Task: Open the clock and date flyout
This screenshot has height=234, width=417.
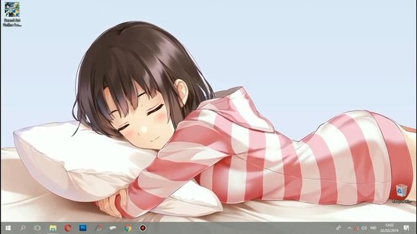Action: pyautogui.click(x=390, y=228)
